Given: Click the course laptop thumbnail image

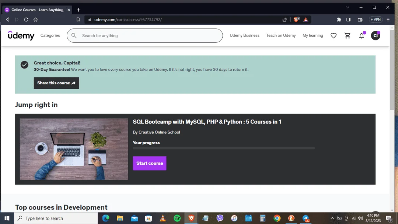Looking at the screenshot, I should point(74,149).
